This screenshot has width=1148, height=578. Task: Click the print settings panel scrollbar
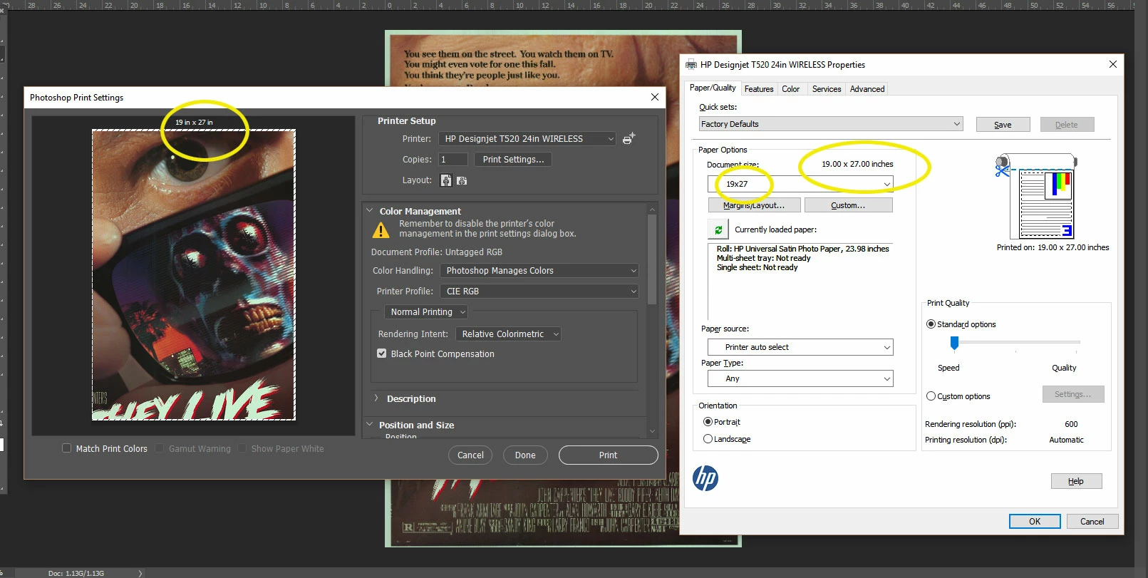(652, 260)
